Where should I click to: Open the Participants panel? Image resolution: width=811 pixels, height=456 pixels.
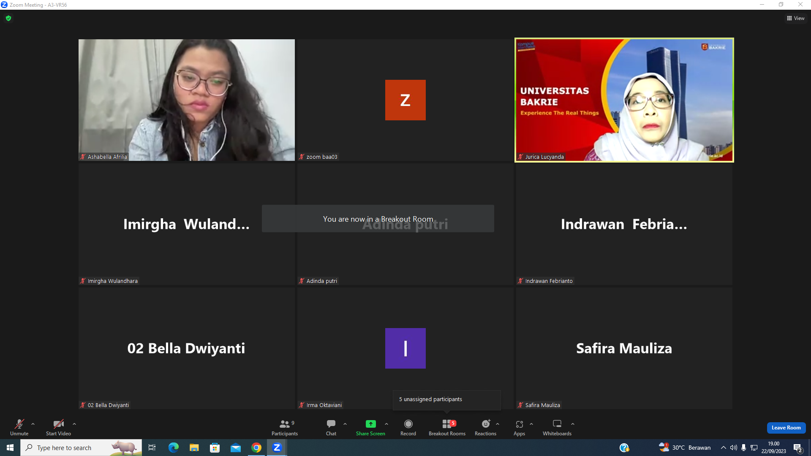point(285,427)
